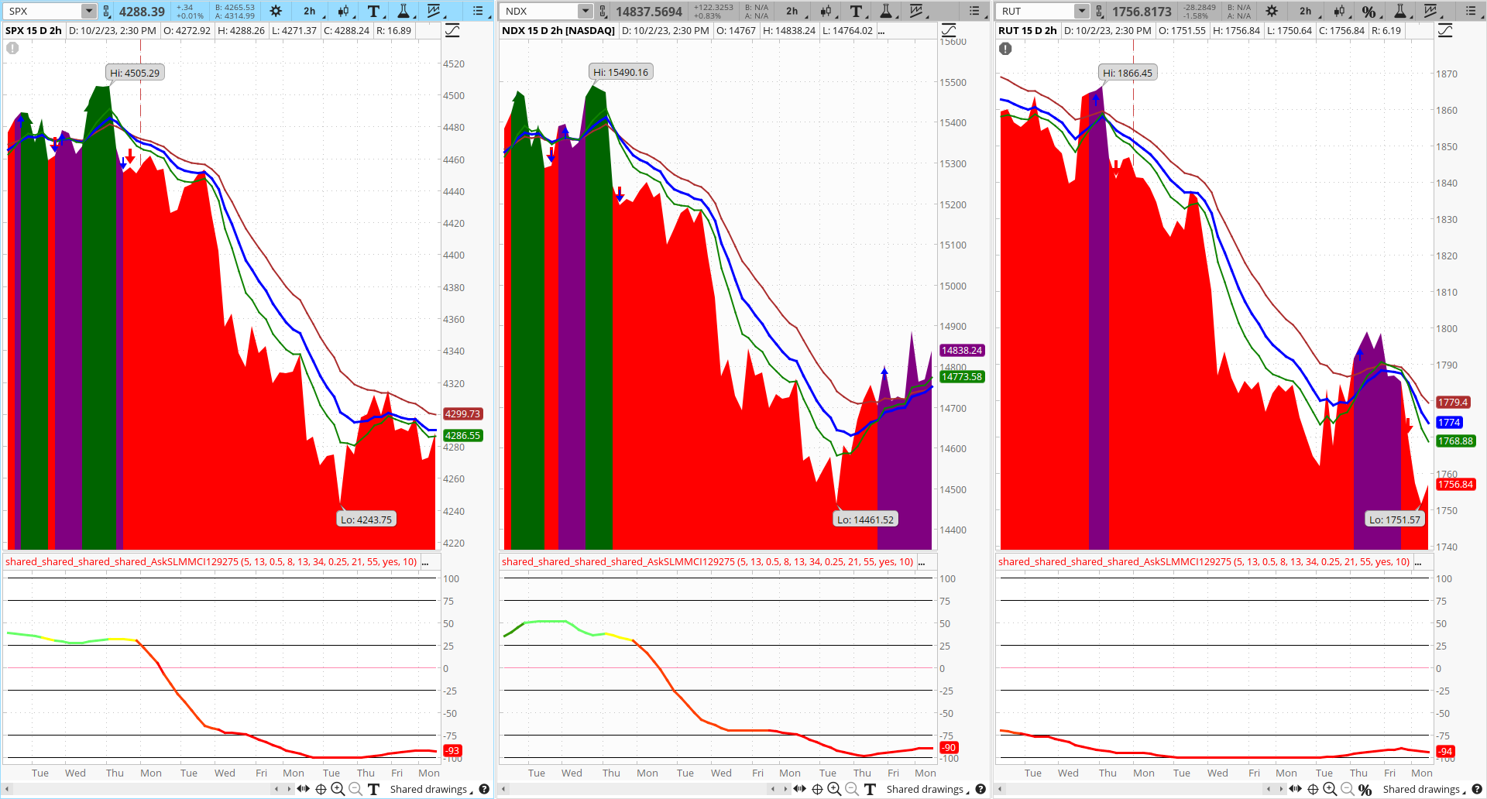
Task: Click RUT expand horizontal arrows icon
Action: coord(1295,789)
